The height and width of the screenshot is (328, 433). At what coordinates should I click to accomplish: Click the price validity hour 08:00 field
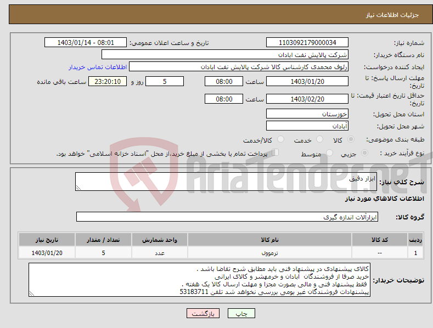click(x=224, y=99)
